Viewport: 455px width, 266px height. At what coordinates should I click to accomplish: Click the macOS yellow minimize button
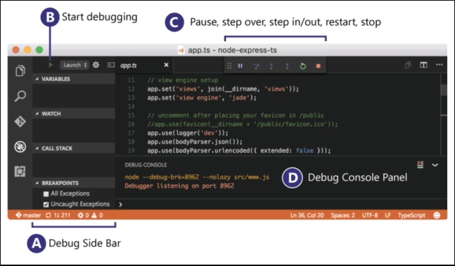point(28,50)
